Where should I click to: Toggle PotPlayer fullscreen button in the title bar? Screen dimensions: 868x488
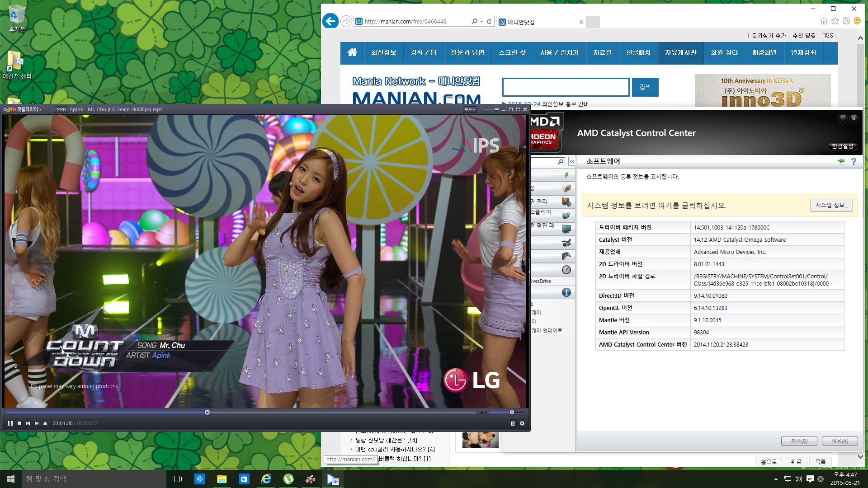(518, 109)
